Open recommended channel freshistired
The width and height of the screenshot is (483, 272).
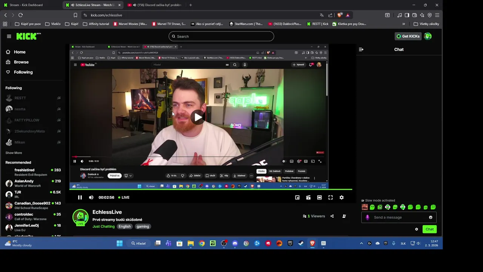[x=33, y=172]
